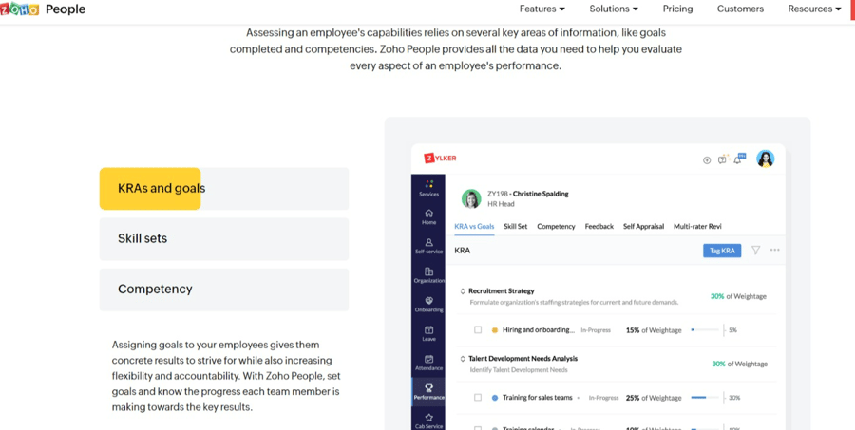Select the Competency section tab
Viewport: 855px width, 430px height.
[x=223, y=290]
